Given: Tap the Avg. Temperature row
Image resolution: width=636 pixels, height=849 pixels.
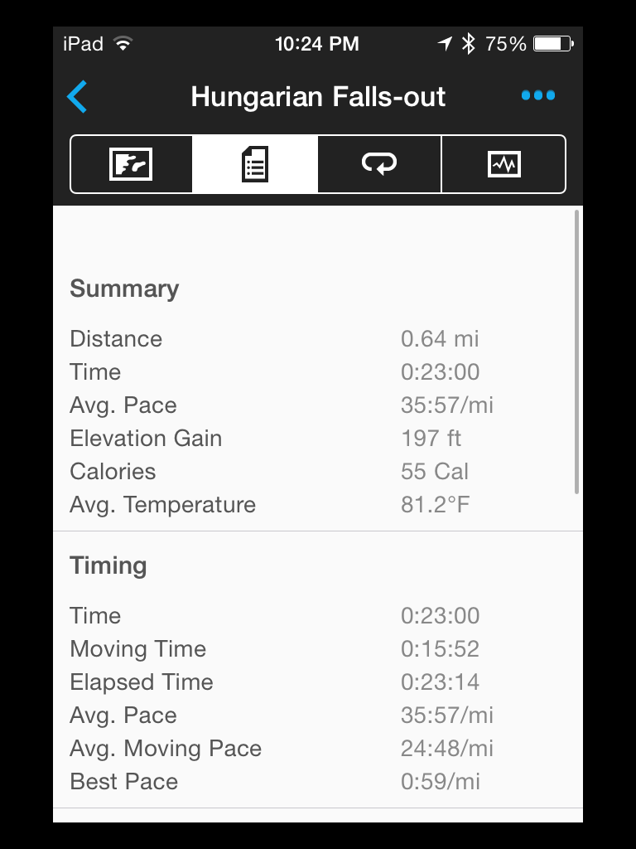Looking at the screenshot, I should (x=318, y=504).
